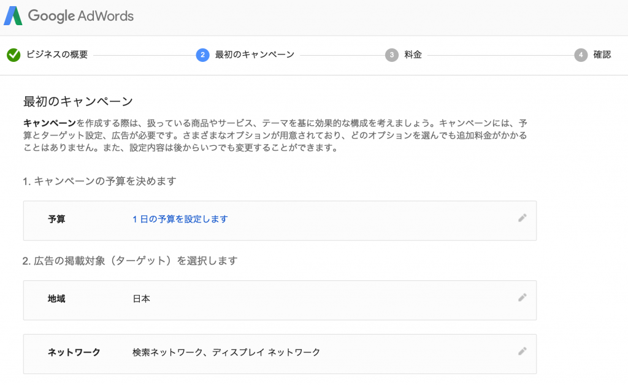
Task: Click the 予算 row label
Action: point(56,219)
